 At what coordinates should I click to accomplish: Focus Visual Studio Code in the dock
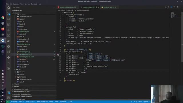click(x=3, y=40)
